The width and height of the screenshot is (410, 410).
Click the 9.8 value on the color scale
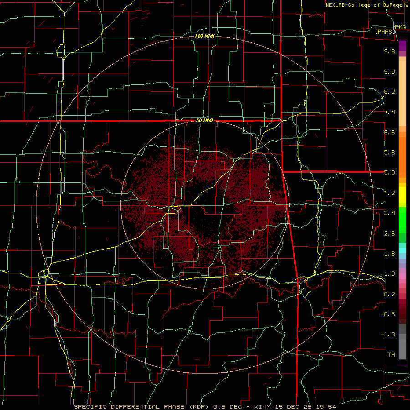(x=389, y=51)
